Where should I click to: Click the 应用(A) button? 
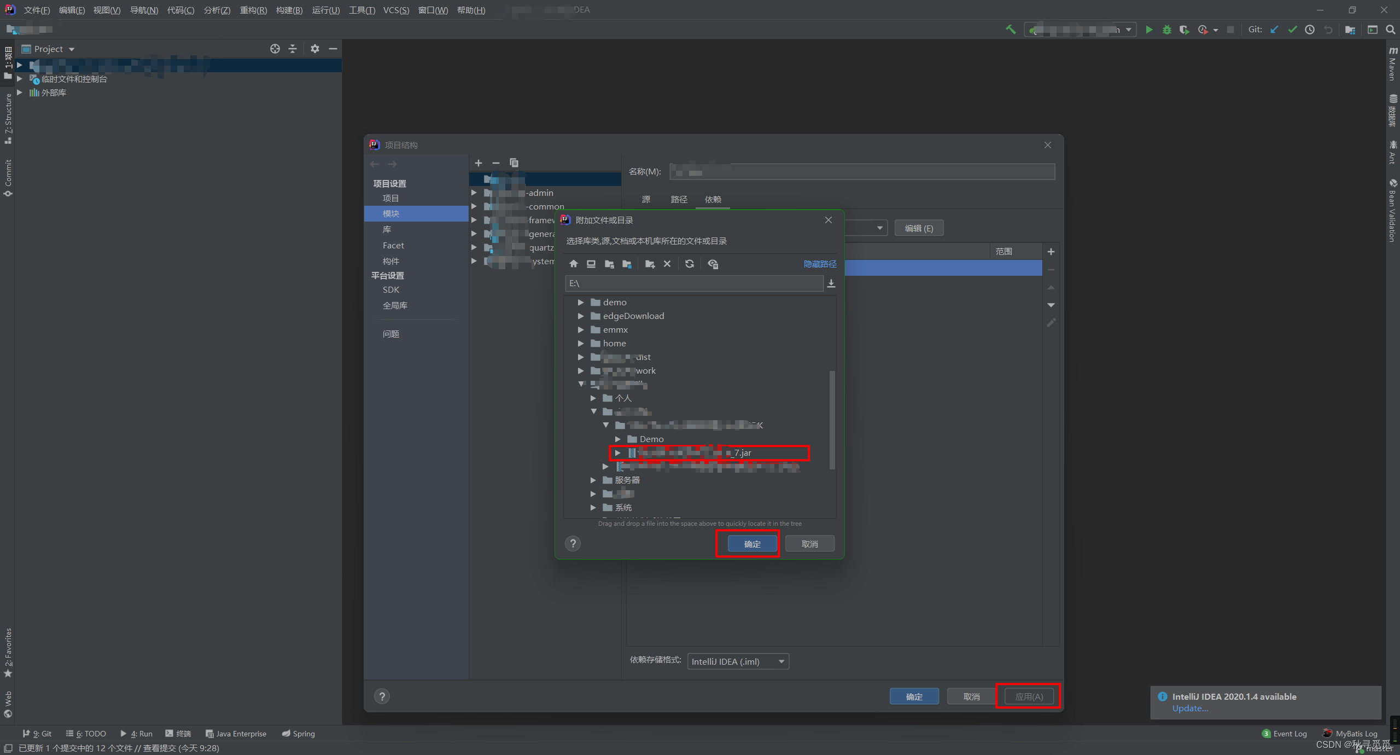(1029, 696)
